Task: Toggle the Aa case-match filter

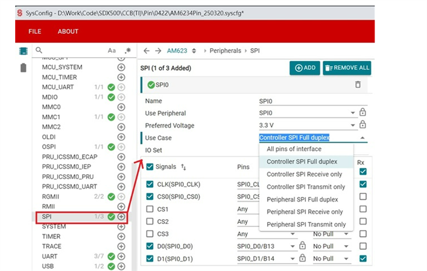Action: [112, 51]
